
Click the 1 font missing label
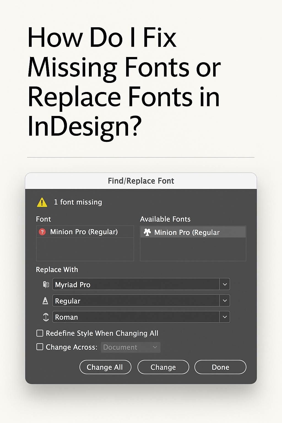[78, 202]
